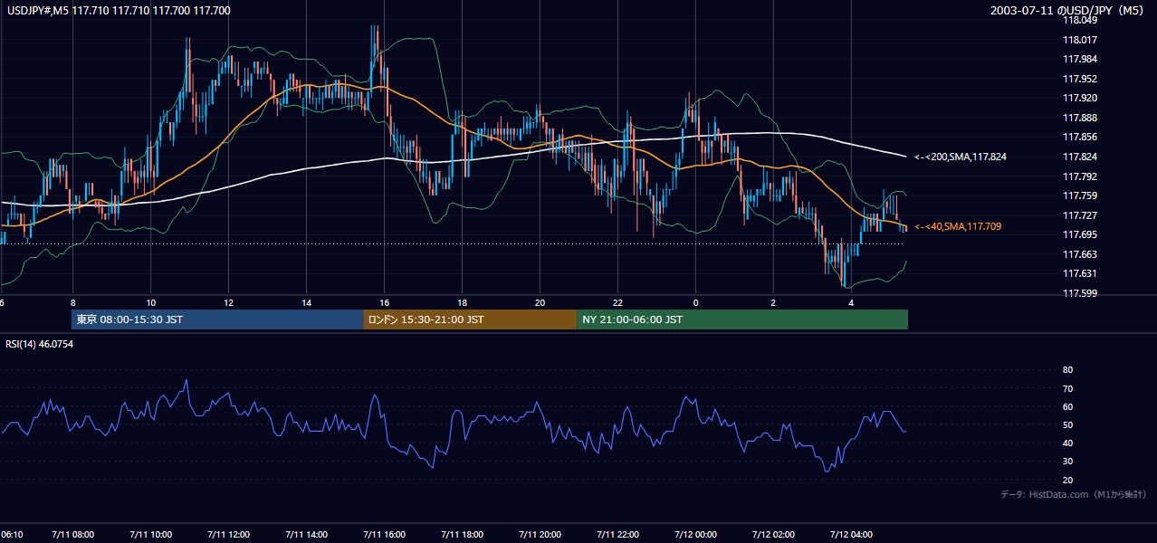Click hour tick 18 under the price chart
1157x543 pixels.
click(x=462, y=302)
